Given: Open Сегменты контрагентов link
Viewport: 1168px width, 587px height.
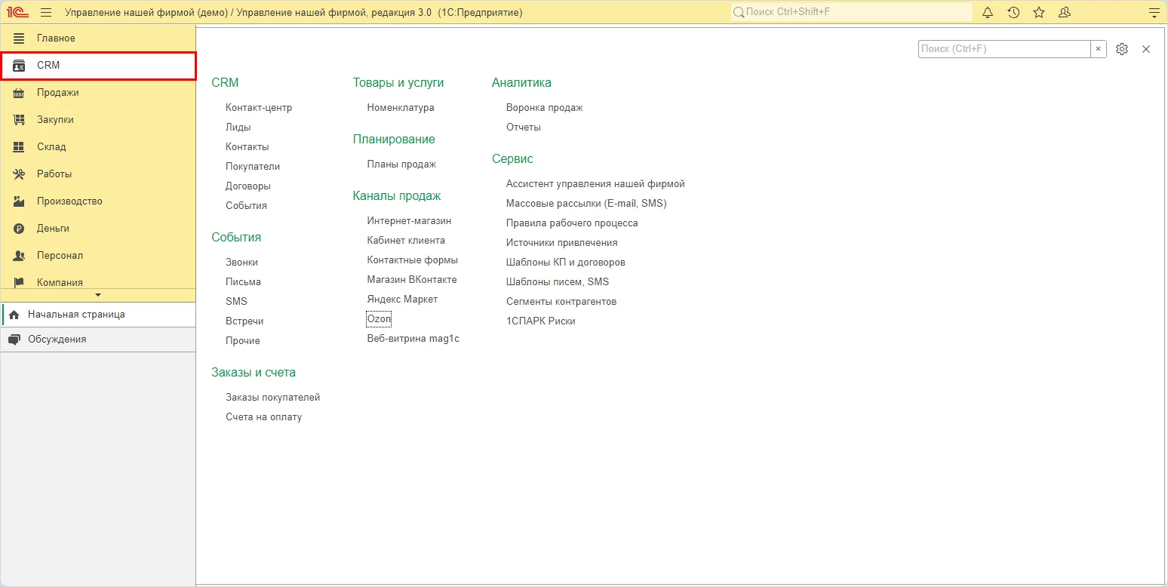Looking at the screenshot, I should tap(561, 302).
